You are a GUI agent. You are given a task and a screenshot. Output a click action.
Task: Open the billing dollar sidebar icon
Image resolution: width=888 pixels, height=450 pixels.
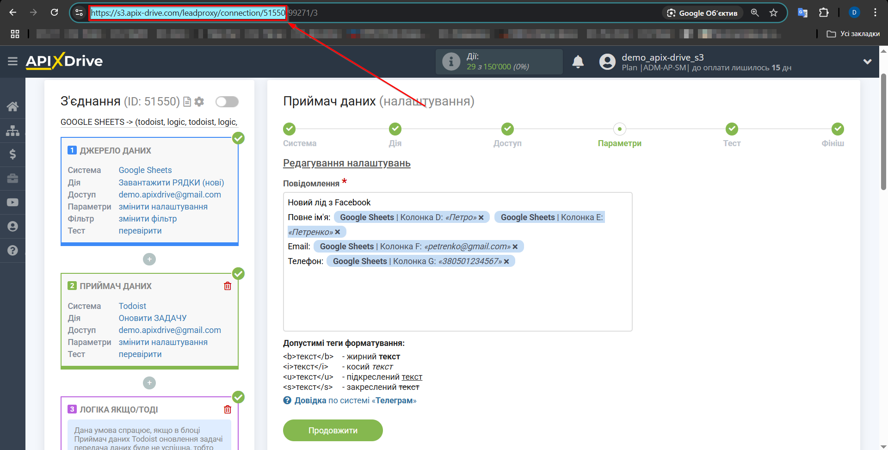point(12,154)
